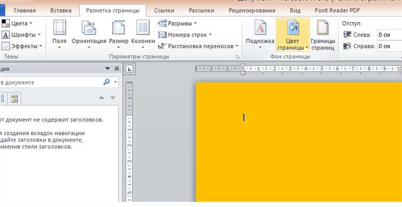Click the Поля label text

pyautogui.click(x=59, y=41)
